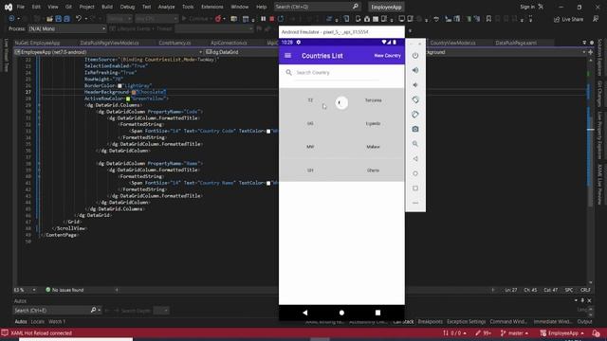Open the Breakpoints panel tab
The image size is (607, 341).
pos(430,322)
